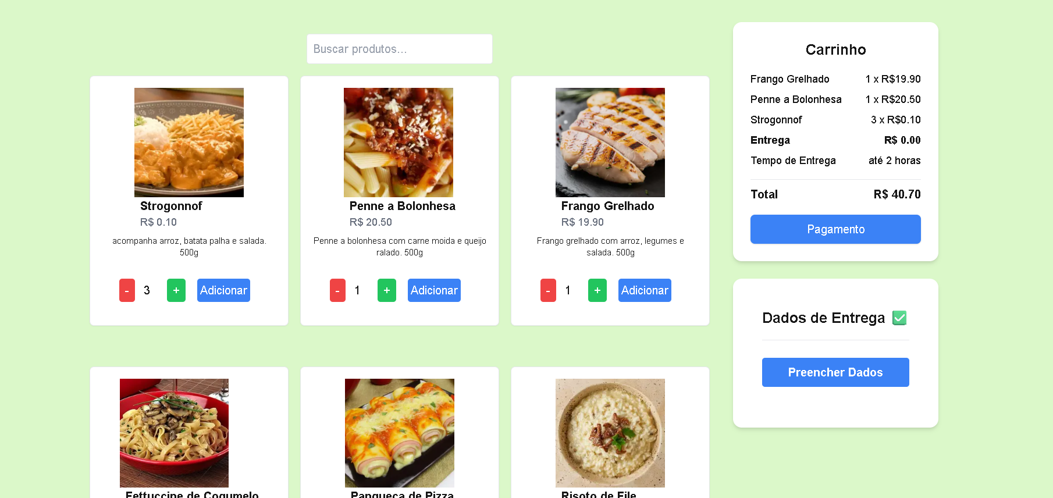Image resolution: width=1053 pixels, height=498 pixels.
Task: Click the Penne a Bolonhesa dish photo
Action: (x=399, y=142)
